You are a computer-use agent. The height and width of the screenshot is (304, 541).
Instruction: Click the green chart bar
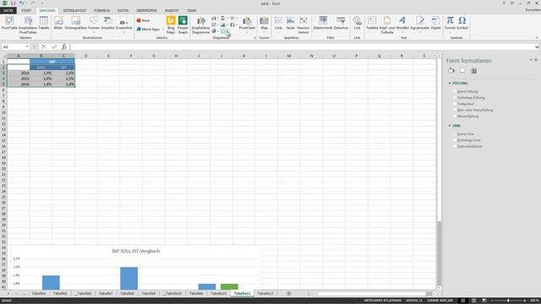[229, 287]
